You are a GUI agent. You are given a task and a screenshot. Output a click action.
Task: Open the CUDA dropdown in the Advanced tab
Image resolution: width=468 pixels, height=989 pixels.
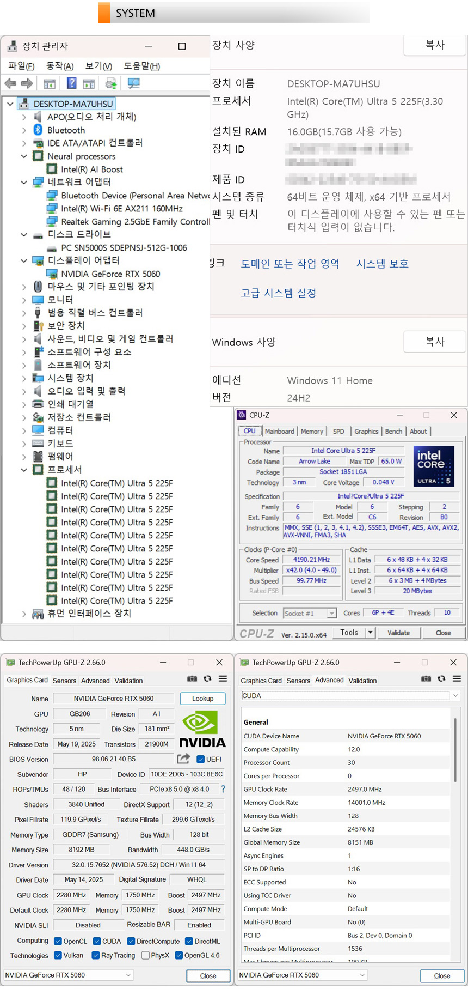coord(455,695)
